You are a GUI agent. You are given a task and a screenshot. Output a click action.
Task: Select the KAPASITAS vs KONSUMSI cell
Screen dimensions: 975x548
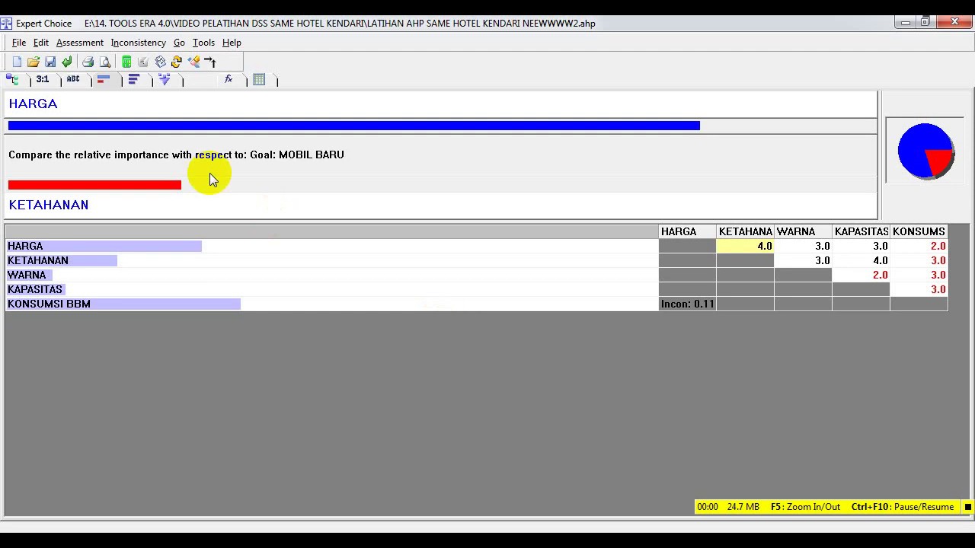click(x=919, y=289)
